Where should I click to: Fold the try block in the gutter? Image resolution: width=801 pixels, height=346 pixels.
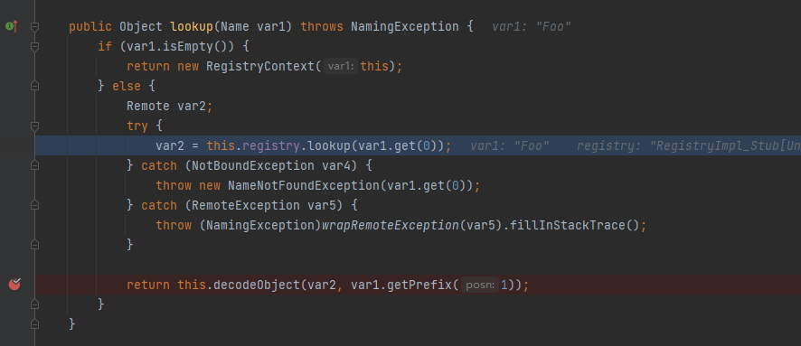[34, 126]
